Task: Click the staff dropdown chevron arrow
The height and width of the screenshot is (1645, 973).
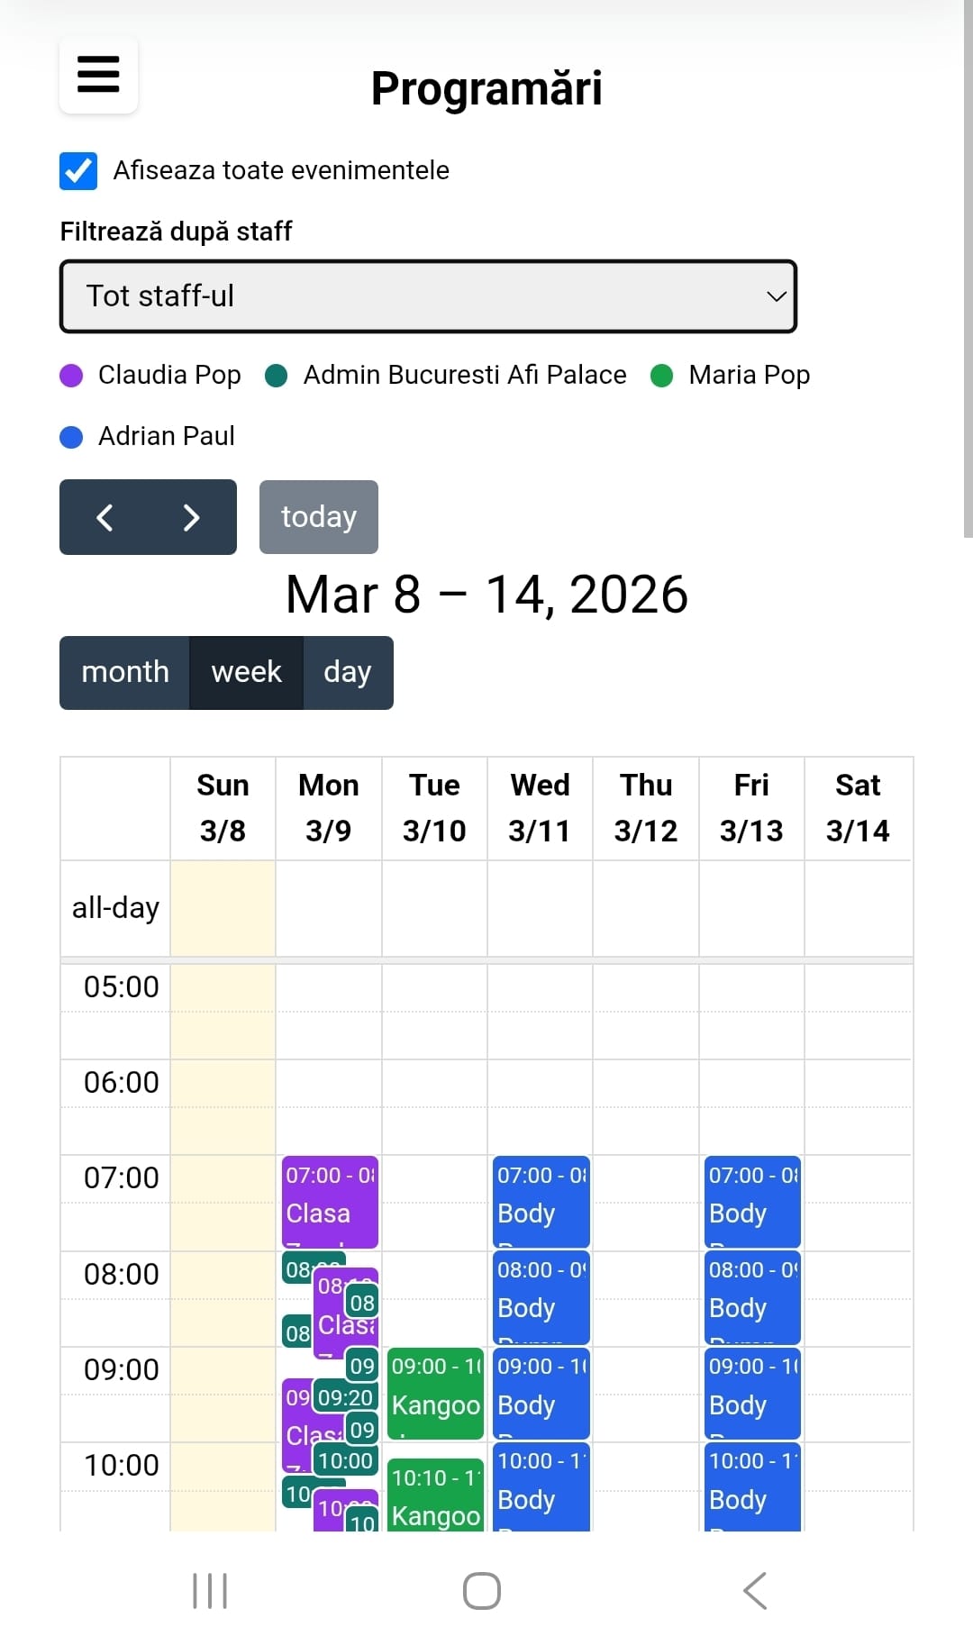Action: point(776,296)
